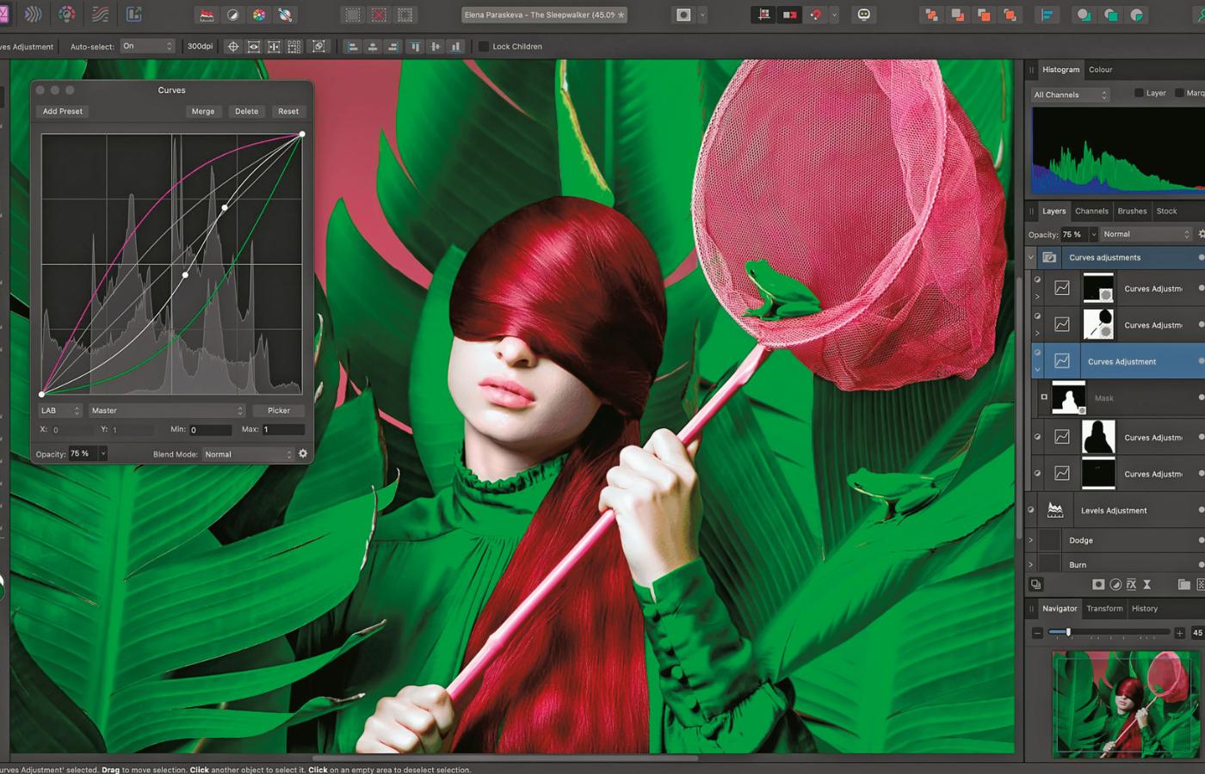Open the History tab
The width and height of the screenshot is (1205, 774).
pos(1144,608)
